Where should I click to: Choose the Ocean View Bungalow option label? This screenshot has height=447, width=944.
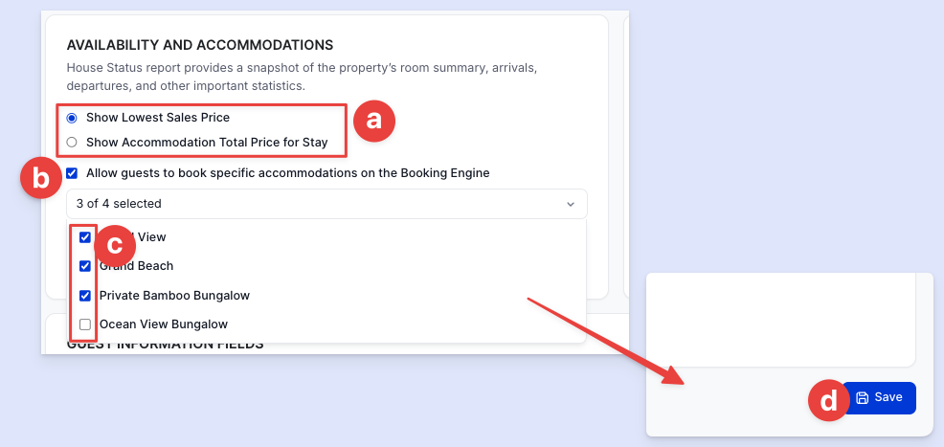tap(163, 324)
